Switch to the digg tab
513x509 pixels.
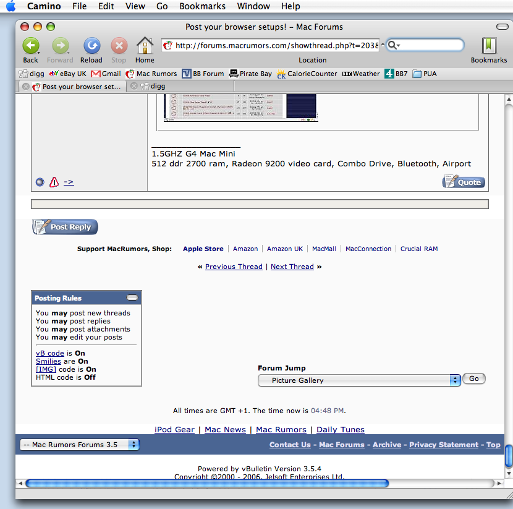(180, 86)
